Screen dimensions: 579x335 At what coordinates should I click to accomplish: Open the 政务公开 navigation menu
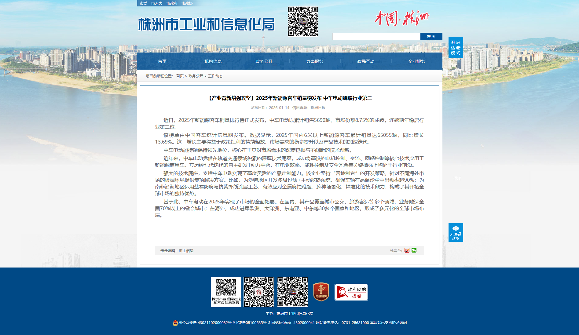pos(264,61)
